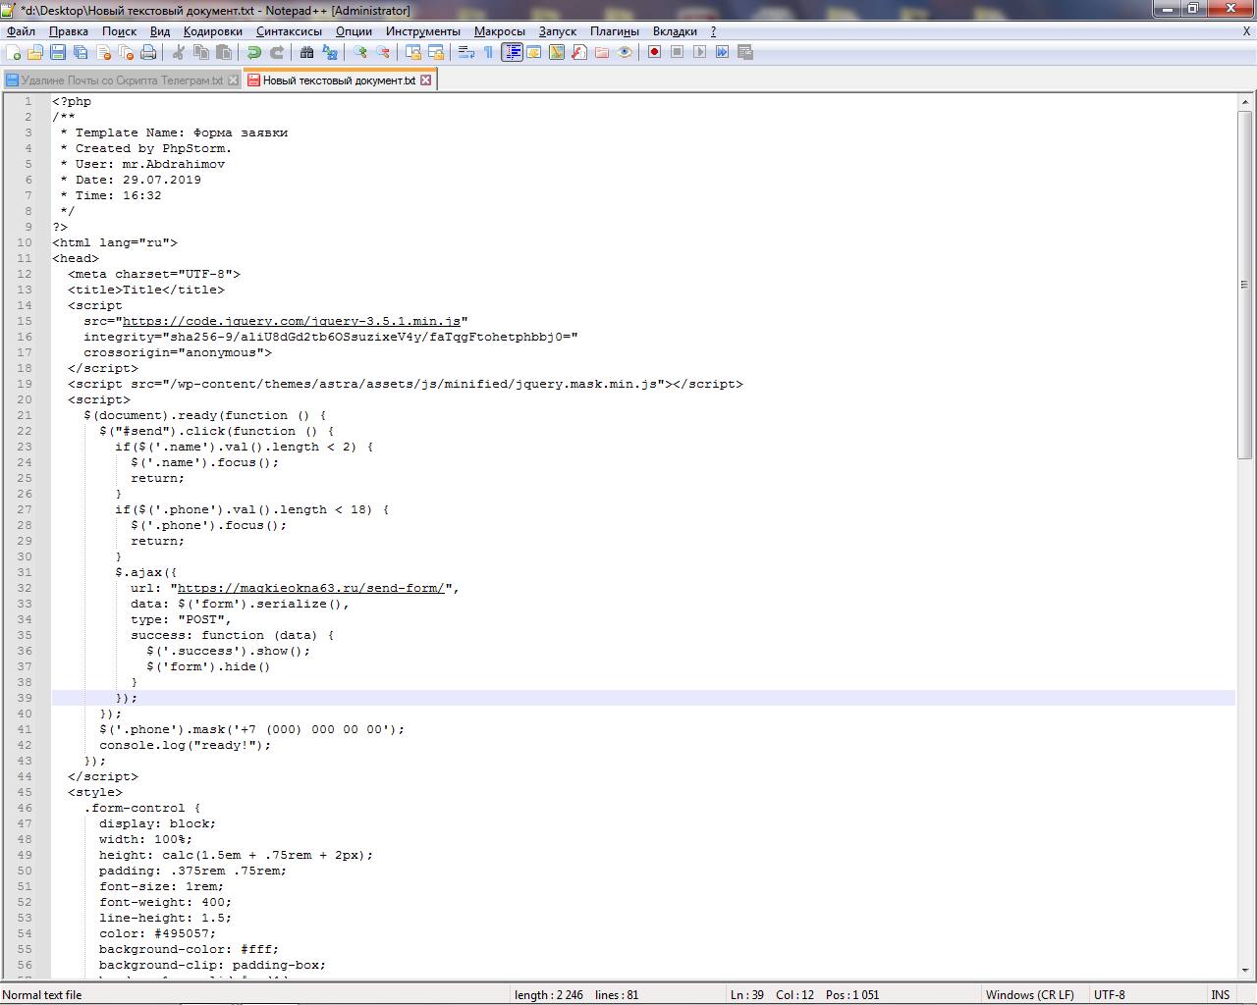The image size is (1257, 1005).
Task: Open the Поиск menu
Action: pos(120,31)
